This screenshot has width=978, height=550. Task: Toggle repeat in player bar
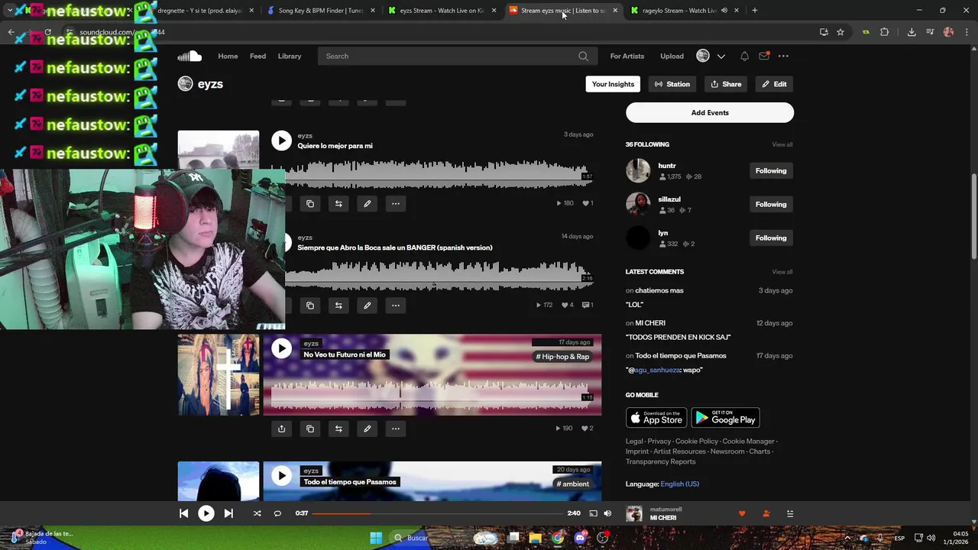[x=277, y=513]
